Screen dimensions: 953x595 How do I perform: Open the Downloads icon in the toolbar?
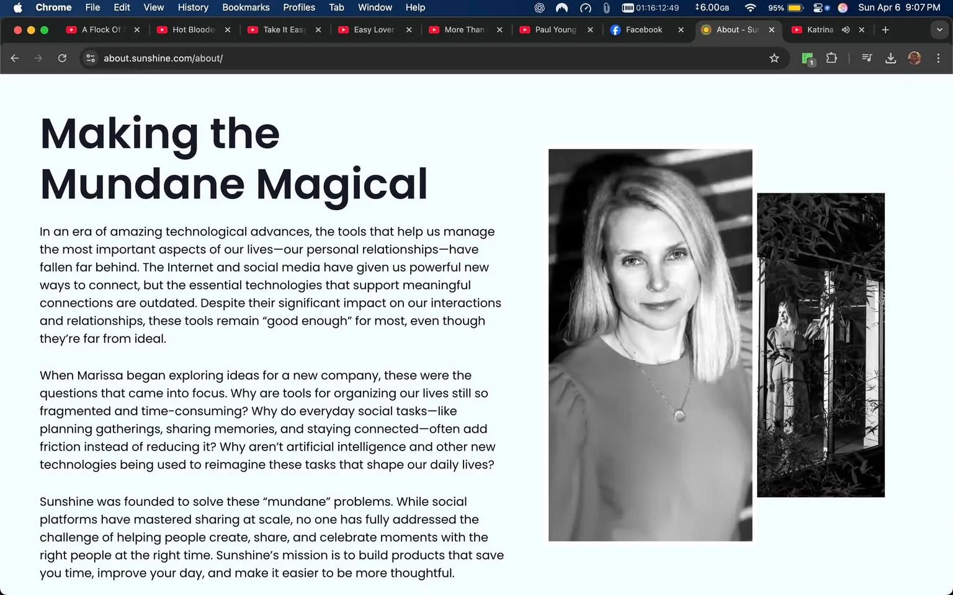[891, 58]
